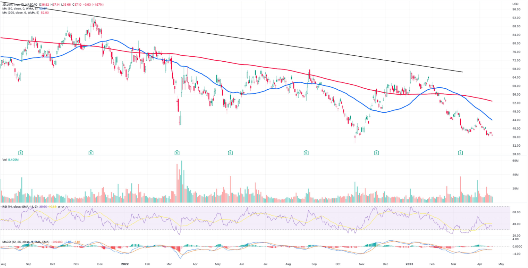Open the earnings marker near November 2021
The height and width of the screenshot is (268, 528).
click(x=91, y=153)
